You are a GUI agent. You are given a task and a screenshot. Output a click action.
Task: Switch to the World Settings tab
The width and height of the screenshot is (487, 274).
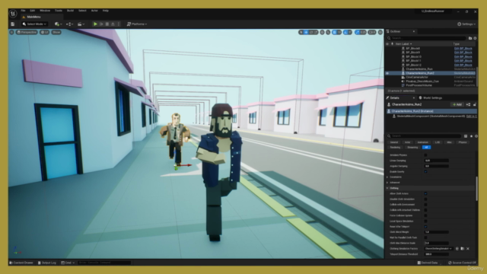pyautogui.click(x=431, y=98)
